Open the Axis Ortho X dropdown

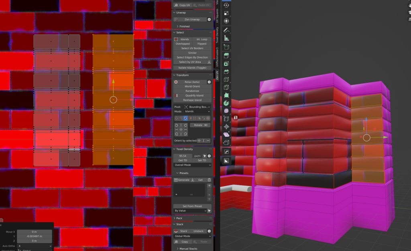click(x=35, y=246)
